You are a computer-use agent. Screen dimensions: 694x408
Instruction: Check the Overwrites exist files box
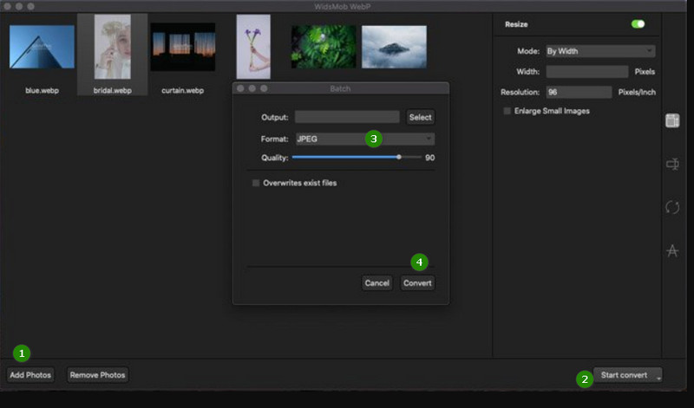coord(256,184)
